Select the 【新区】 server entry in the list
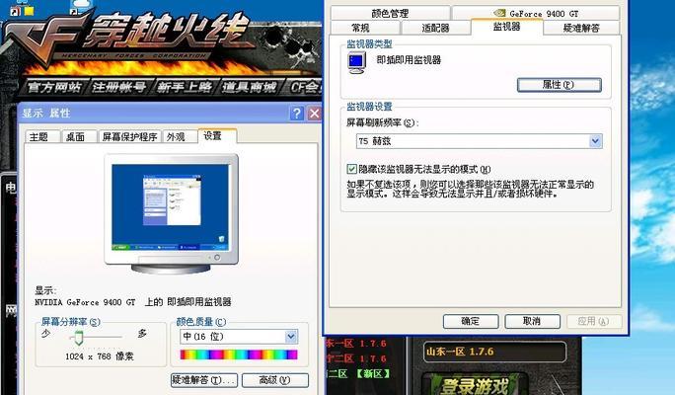The width and height of the screenshot is (675, 395). click(358, 373)
